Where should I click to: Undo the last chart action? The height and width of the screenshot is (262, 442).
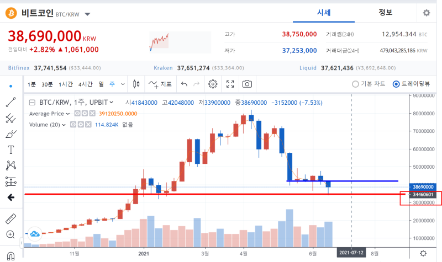pyautogui.click(x=184, y=84)
